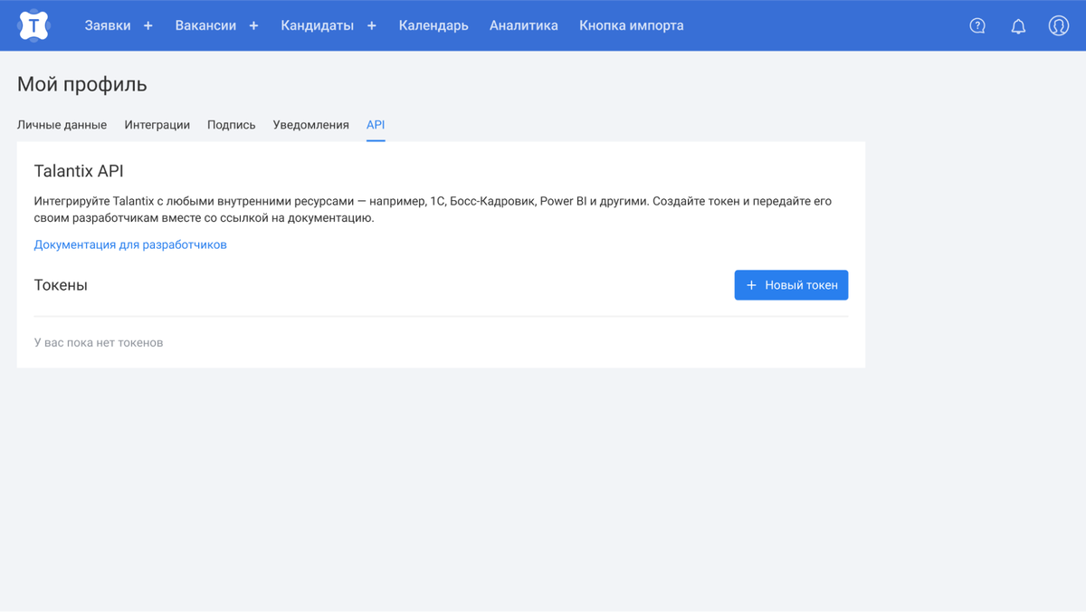The height and width of the screenshot is (612, 1086).
Task: Add a new vacancy via Вакансии plus
Action: click(253, 25)
